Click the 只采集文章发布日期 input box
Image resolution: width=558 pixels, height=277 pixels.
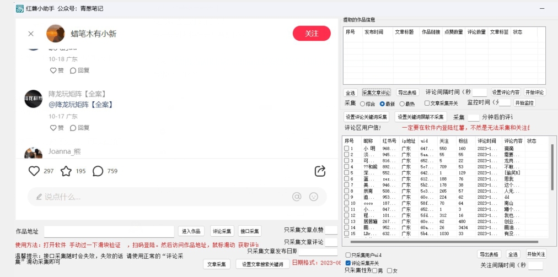click(318, 252)
